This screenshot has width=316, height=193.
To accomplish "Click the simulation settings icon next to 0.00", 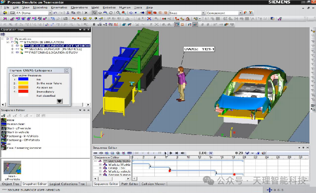I will (211, 153).
